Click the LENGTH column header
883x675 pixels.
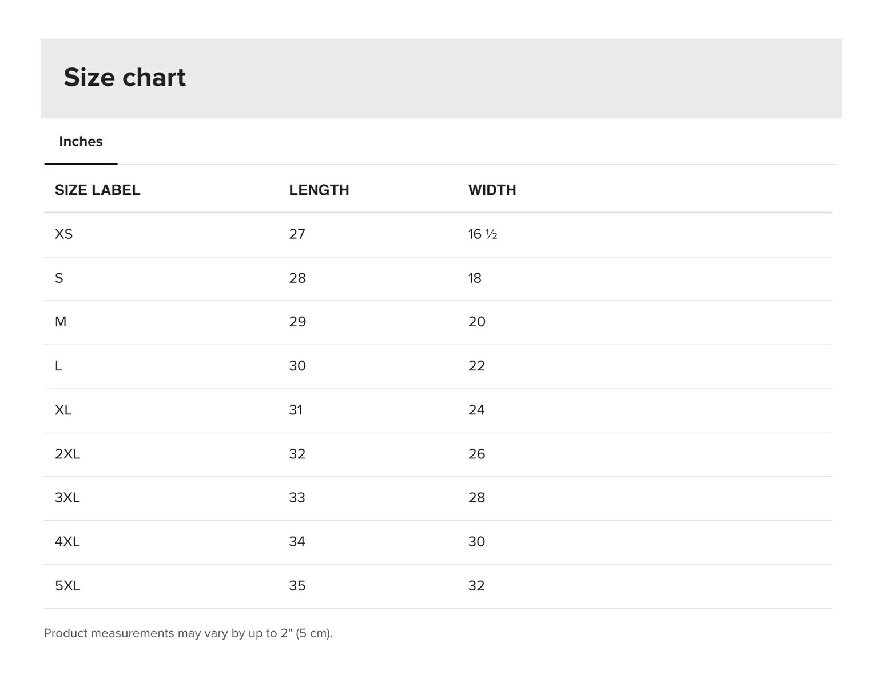point(319,190)
